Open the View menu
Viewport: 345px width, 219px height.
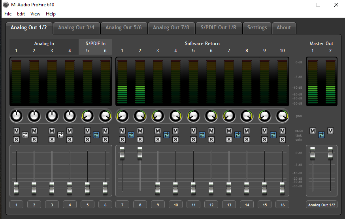35,14
